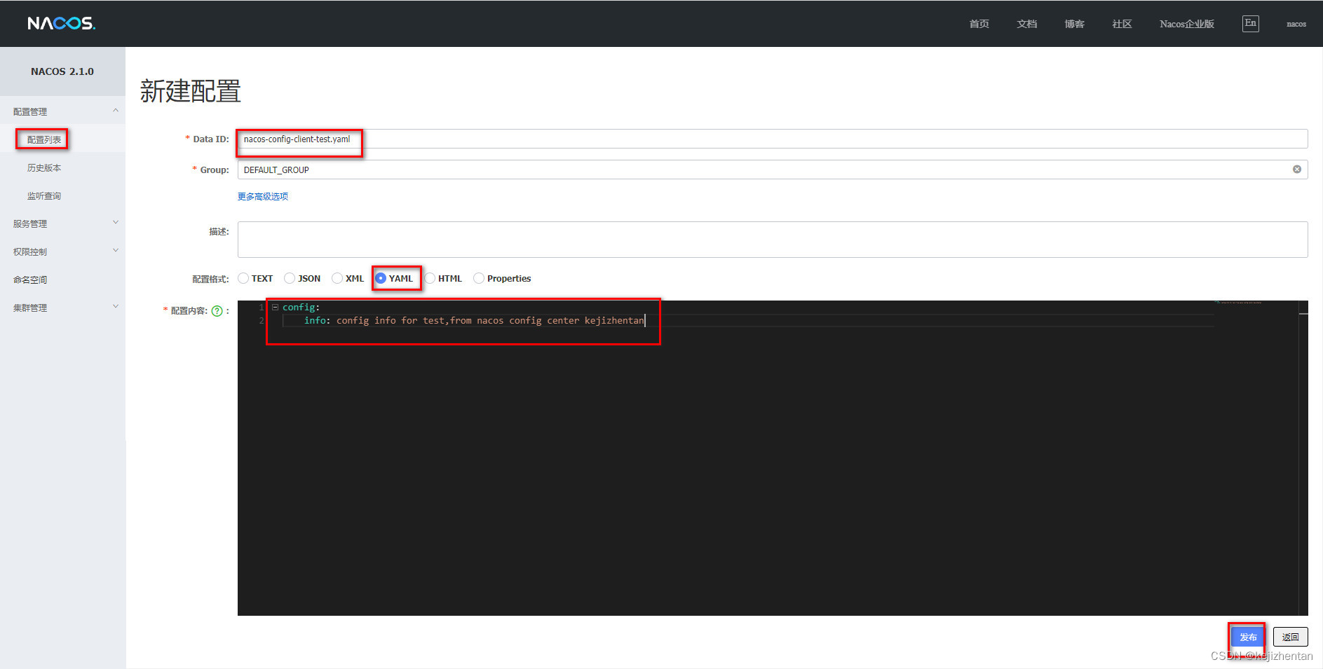The height and width of the screenshot is (669, 1323).
Task: Click the 返回 back button
Action: (1290, 637)
